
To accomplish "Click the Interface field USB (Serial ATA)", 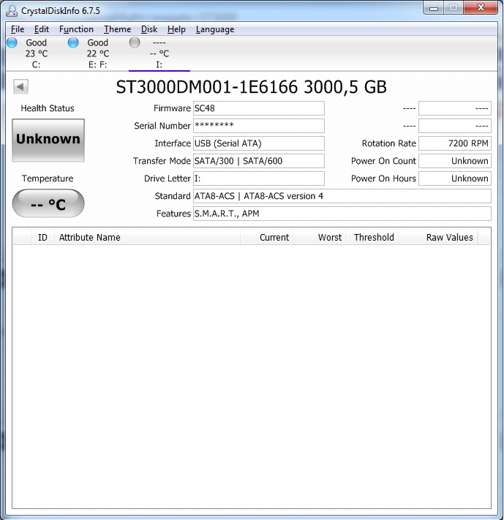I will 259,143.
